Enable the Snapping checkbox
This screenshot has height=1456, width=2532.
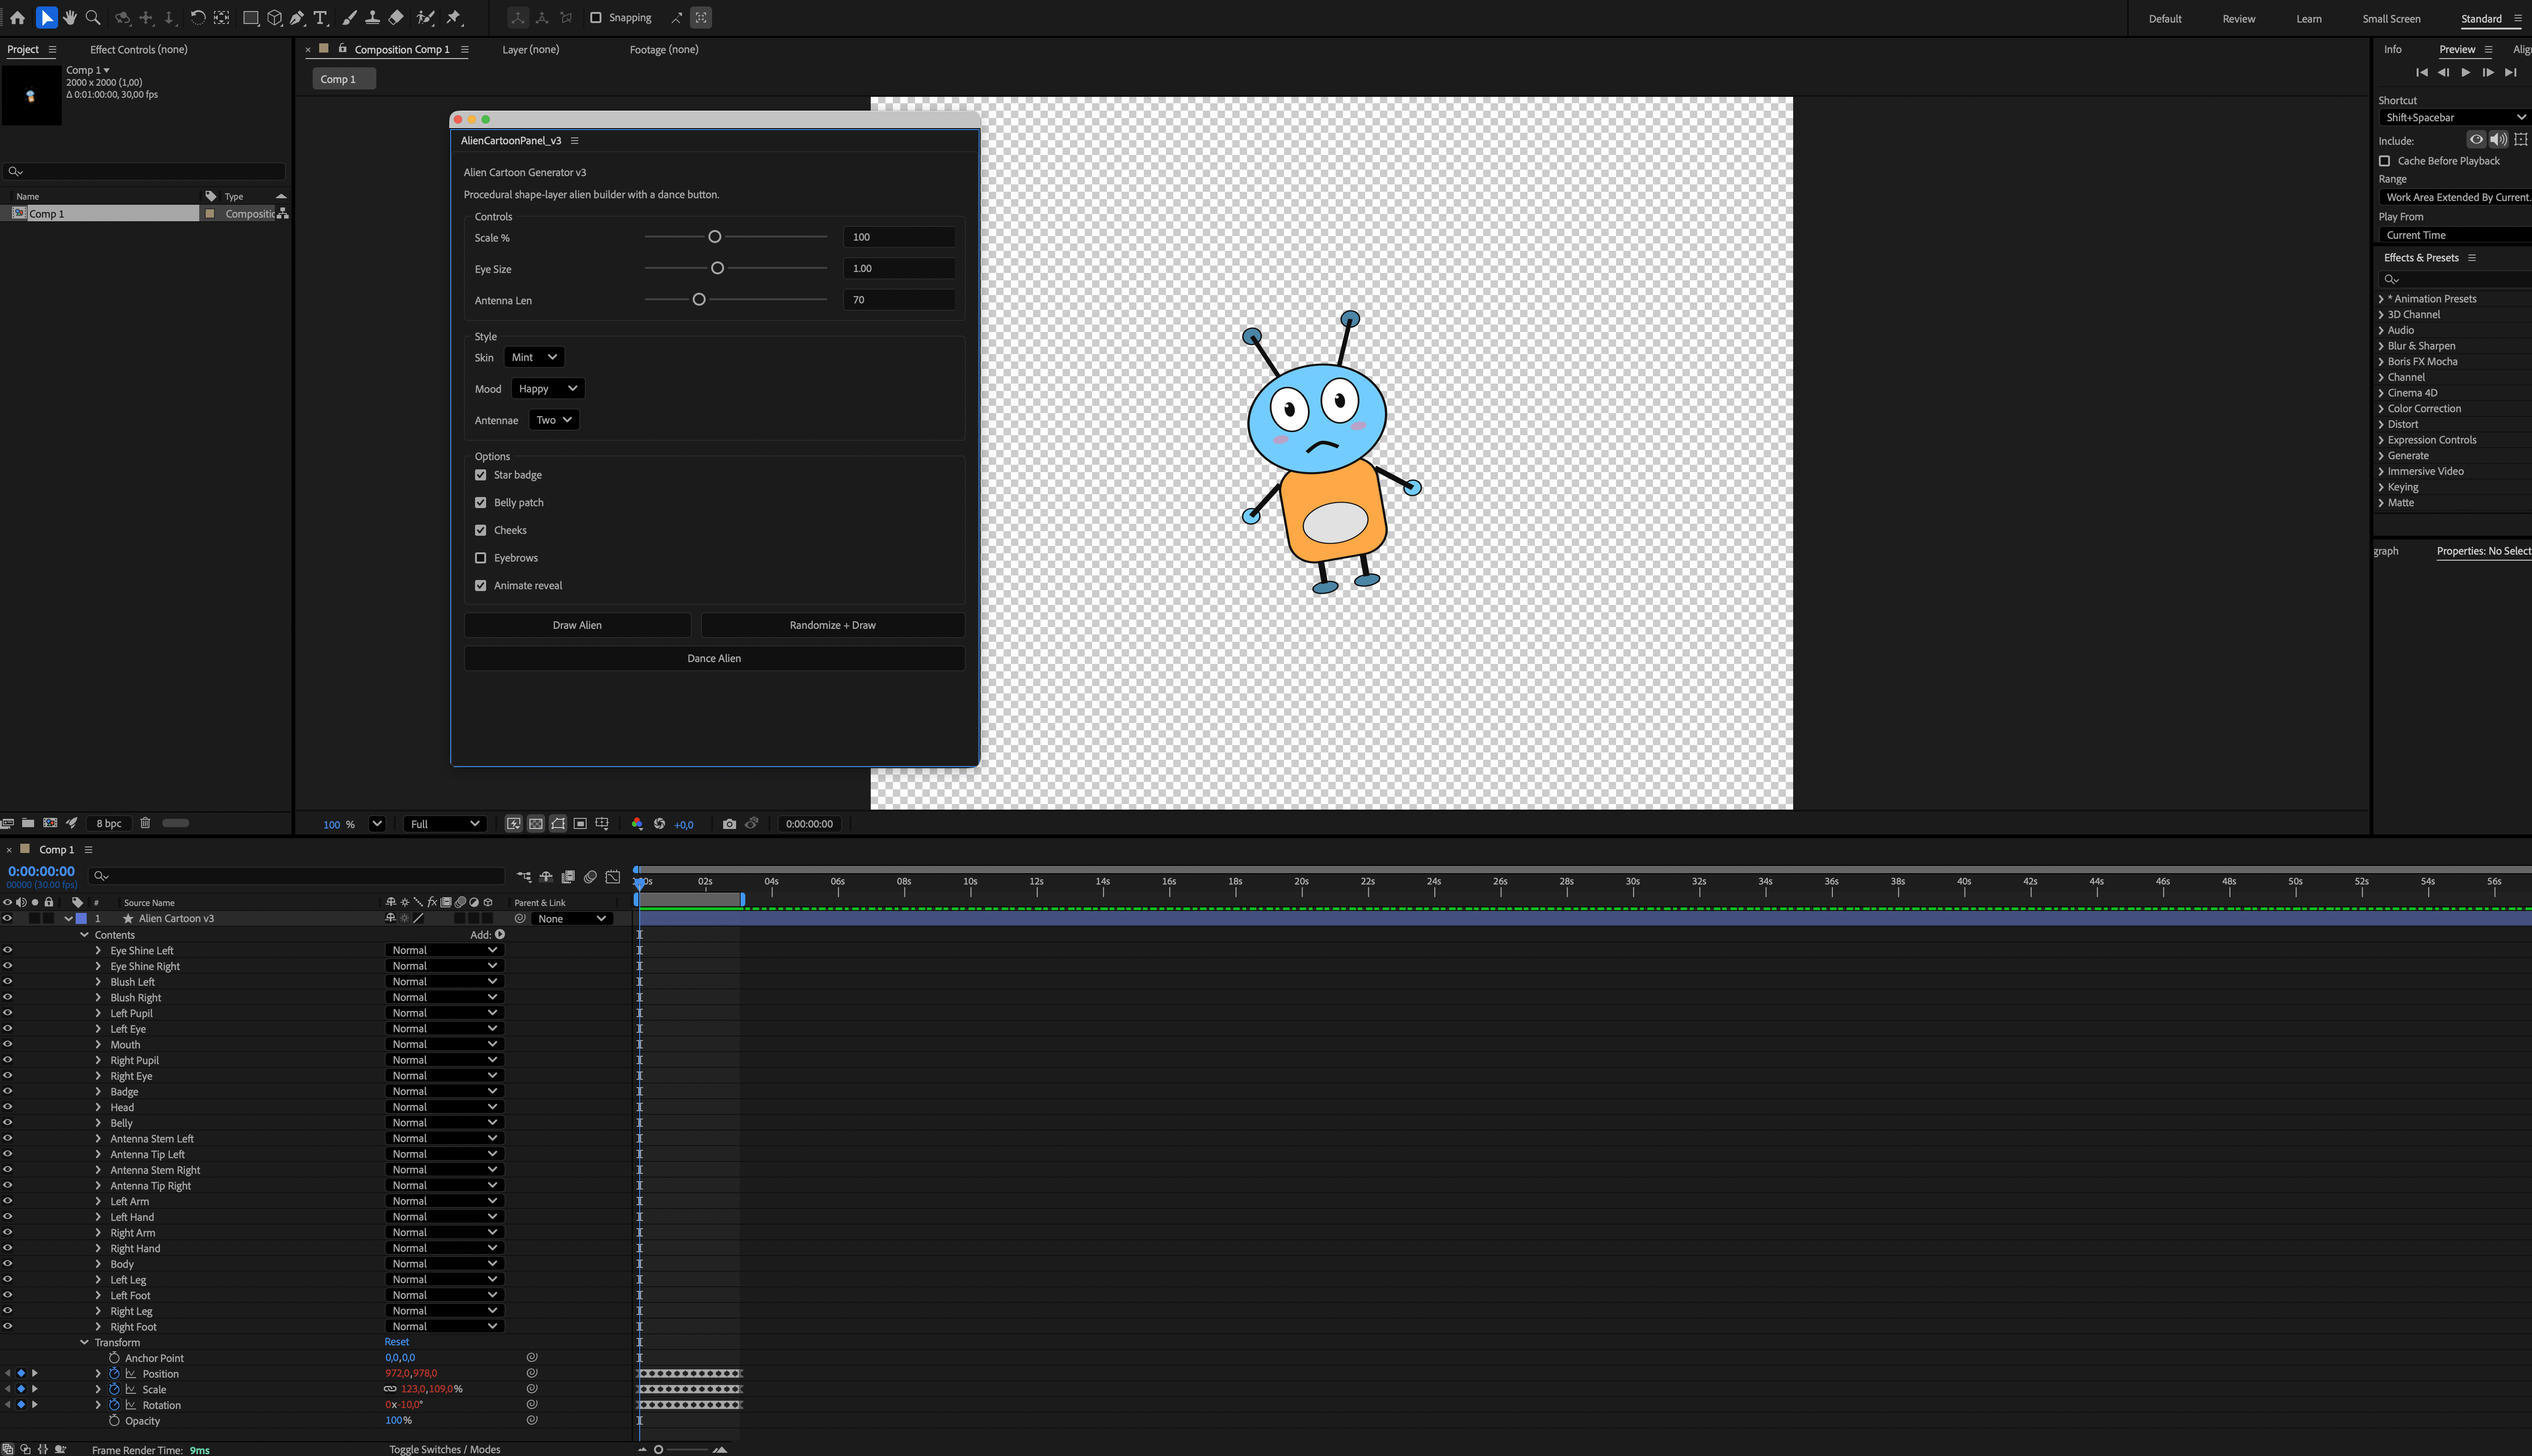click(596, 17)
